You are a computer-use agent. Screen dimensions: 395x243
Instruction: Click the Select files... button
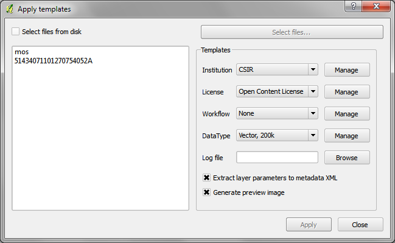292,32
